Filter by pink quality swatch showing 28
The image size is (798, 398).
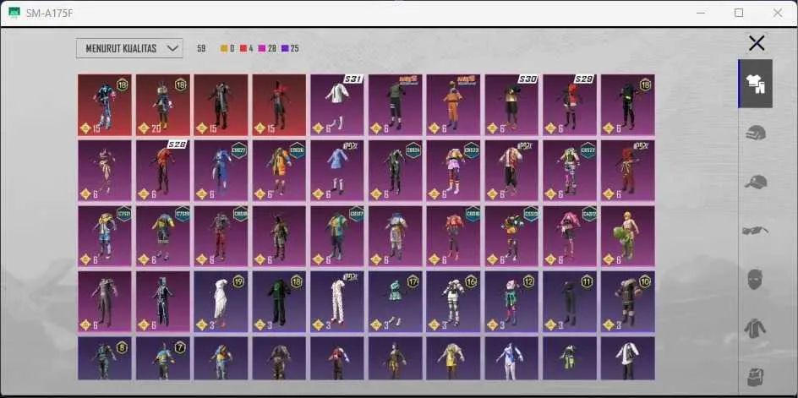267,49
